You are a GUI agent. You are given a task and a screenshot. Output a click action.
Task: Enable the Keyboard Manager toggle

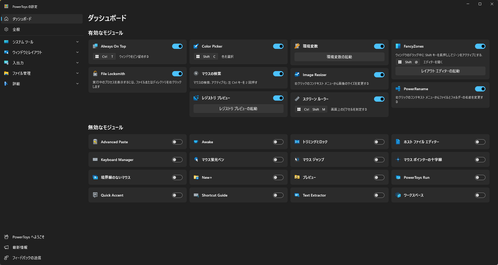177,160
